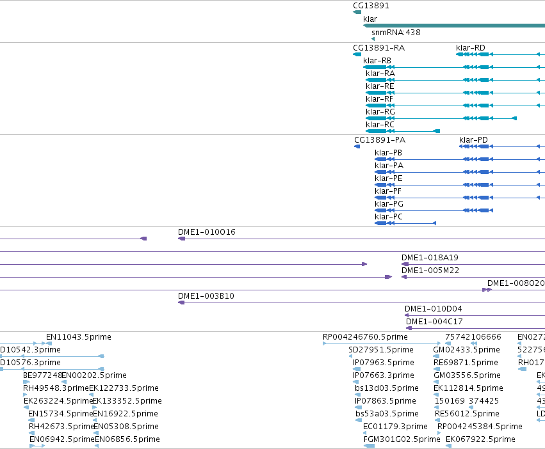Viewport: 545px width, 449px height.
Task: Click the RE56012.5prime EST label
Action: [467, 414]
